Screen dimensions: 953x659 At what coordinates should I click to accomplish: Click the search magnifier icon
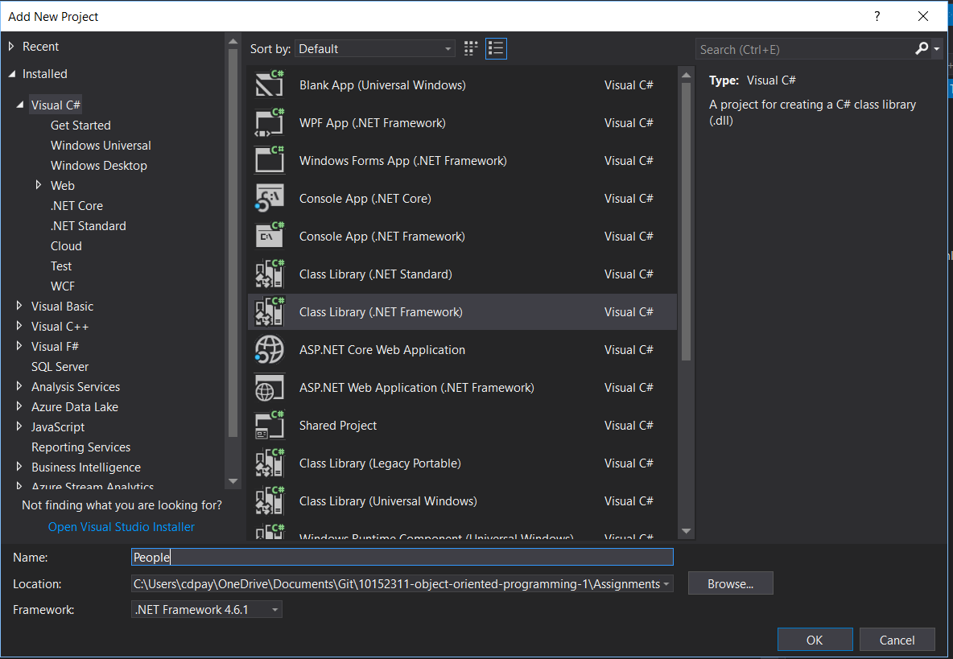[x=922, y=48]
